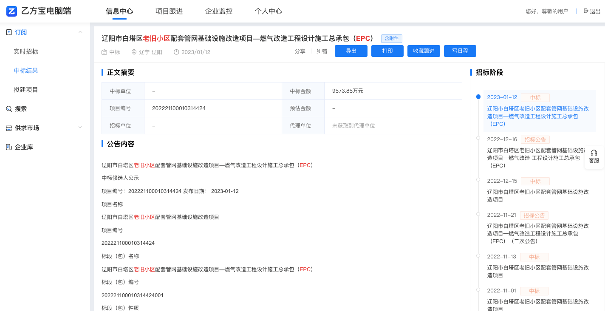
Task: Click the location pin icon beside 辽宁 辽阳
Action: [x=134, y=52]
